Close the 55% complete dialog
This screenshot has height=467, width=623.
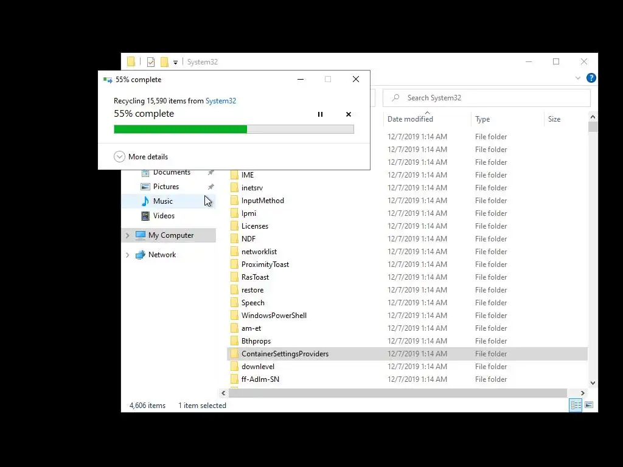[x=355, y=80]
